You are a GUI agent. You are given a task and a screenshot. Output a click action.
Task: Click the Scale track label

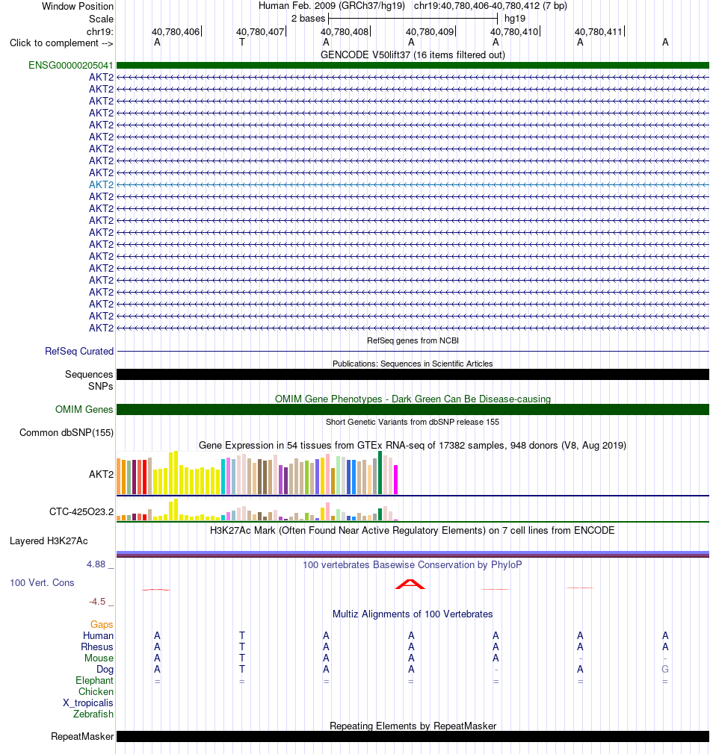101,19
